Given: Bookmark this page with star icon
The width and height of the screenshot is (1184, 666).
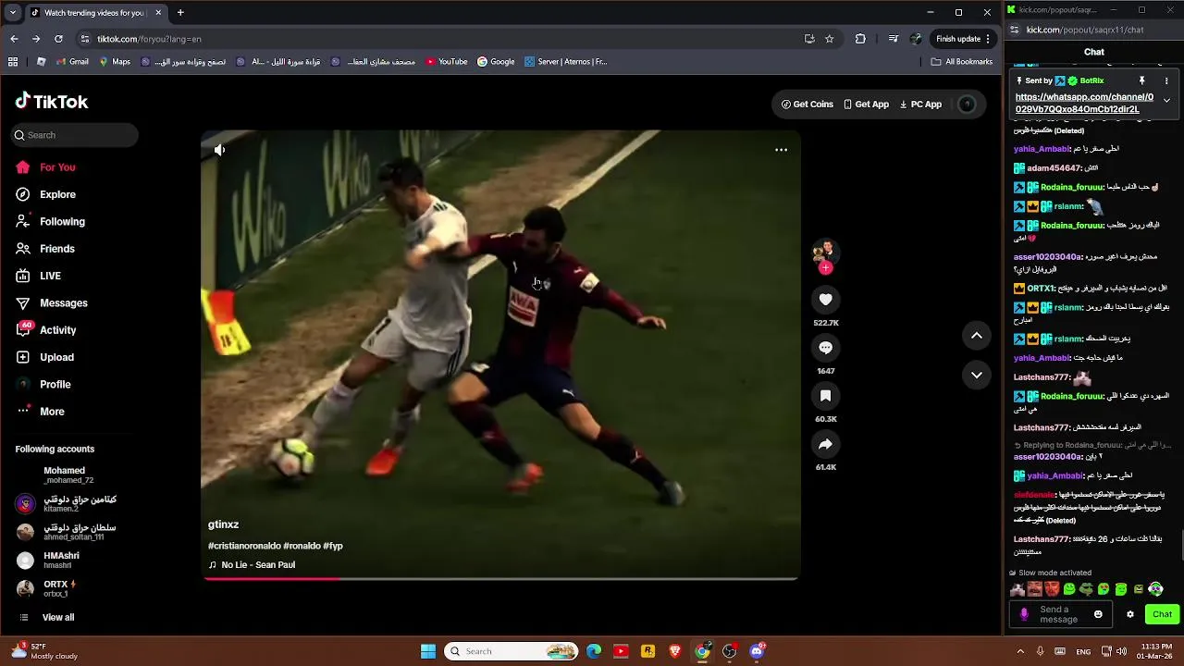Looking at the screenshot, I should click(830, 39).
